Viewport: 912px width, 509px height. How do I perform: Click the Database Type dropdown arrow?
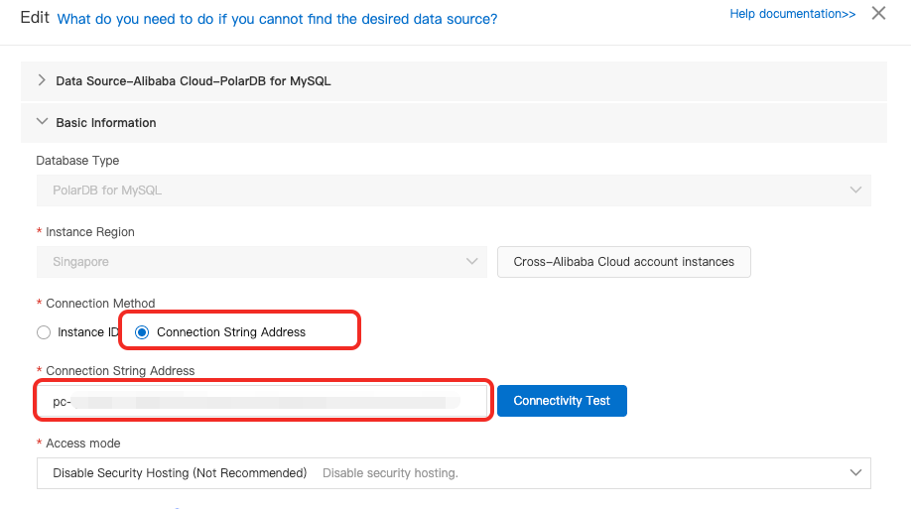pos(855,190)
